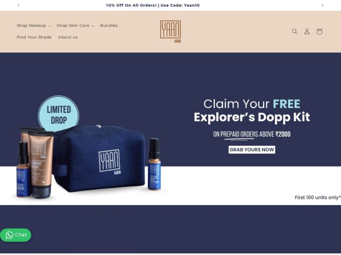The width and height of the screenshot is (341, 255).
Task: Open the Find Your Shade page
Action: [x=34, y=37]
